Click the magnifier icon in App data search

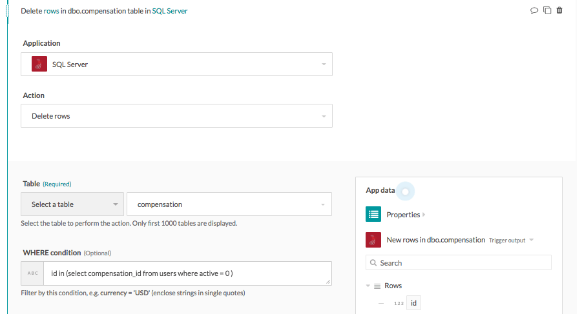(x=373, y=262)
